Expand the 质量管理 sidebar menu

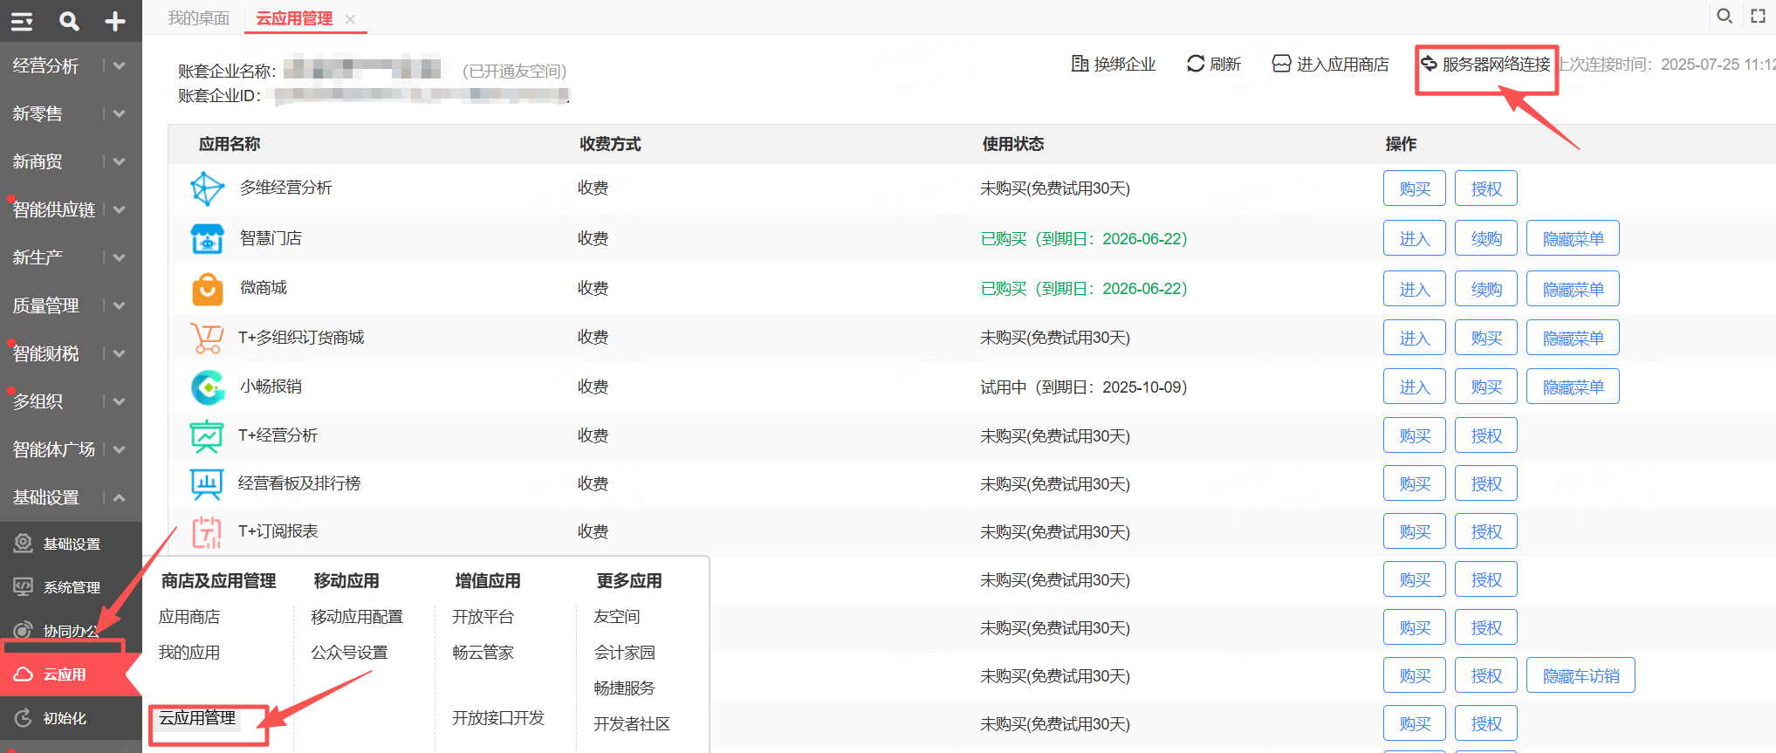point(120,305)
